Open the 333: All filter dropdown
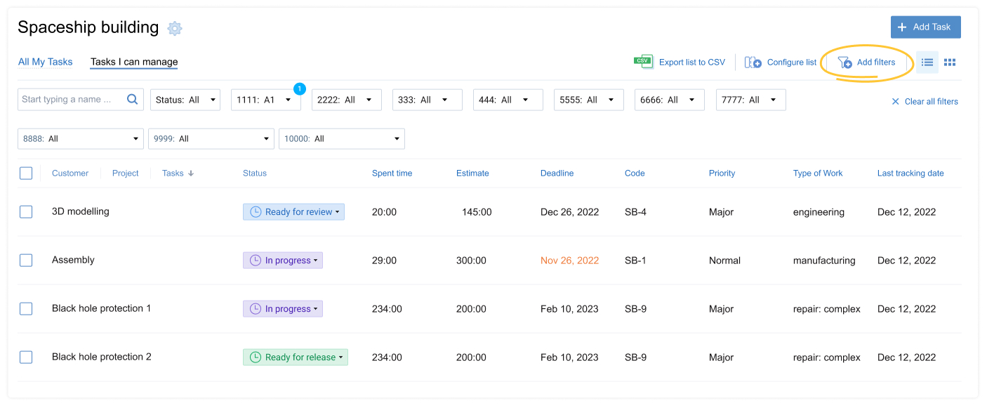987x408 pixels. [x=428, y=100]
